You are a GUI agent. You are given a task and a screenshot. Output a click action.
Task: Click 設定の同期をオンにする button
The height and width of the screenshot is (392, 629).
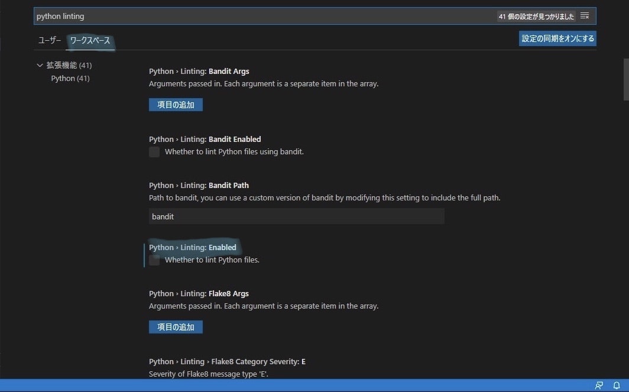pyautogui.click(x=557, y=38)
